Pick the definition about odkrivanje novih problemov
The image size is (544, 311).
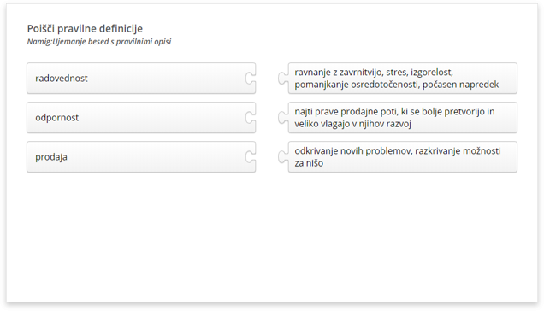(x=403, y=156)
